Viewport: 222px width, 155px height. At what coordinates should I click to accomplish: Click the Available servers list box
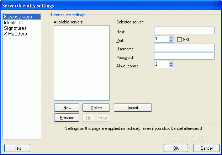pyautogui.click(x=81, y=63)
